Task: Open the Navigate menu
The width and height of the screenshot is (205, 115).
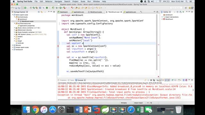Action: pos(58,1)
